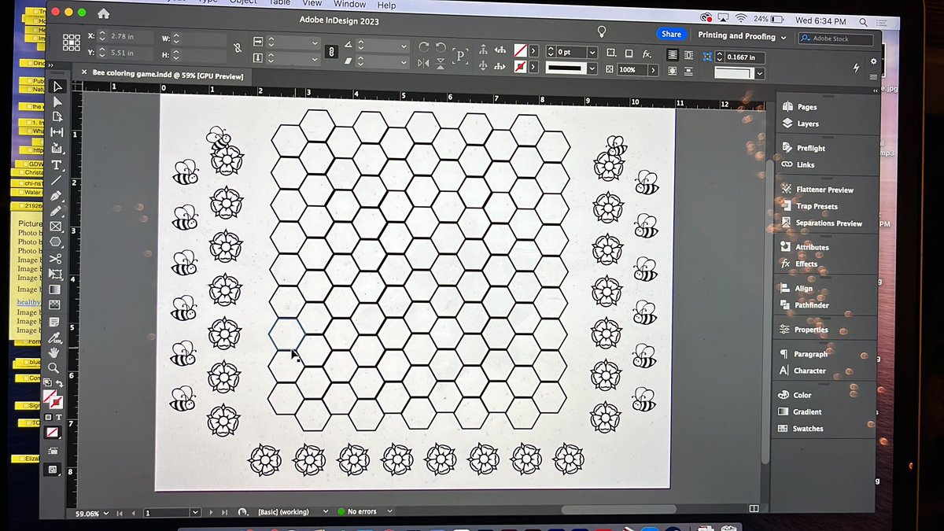Select the Scissors tool

55,258
